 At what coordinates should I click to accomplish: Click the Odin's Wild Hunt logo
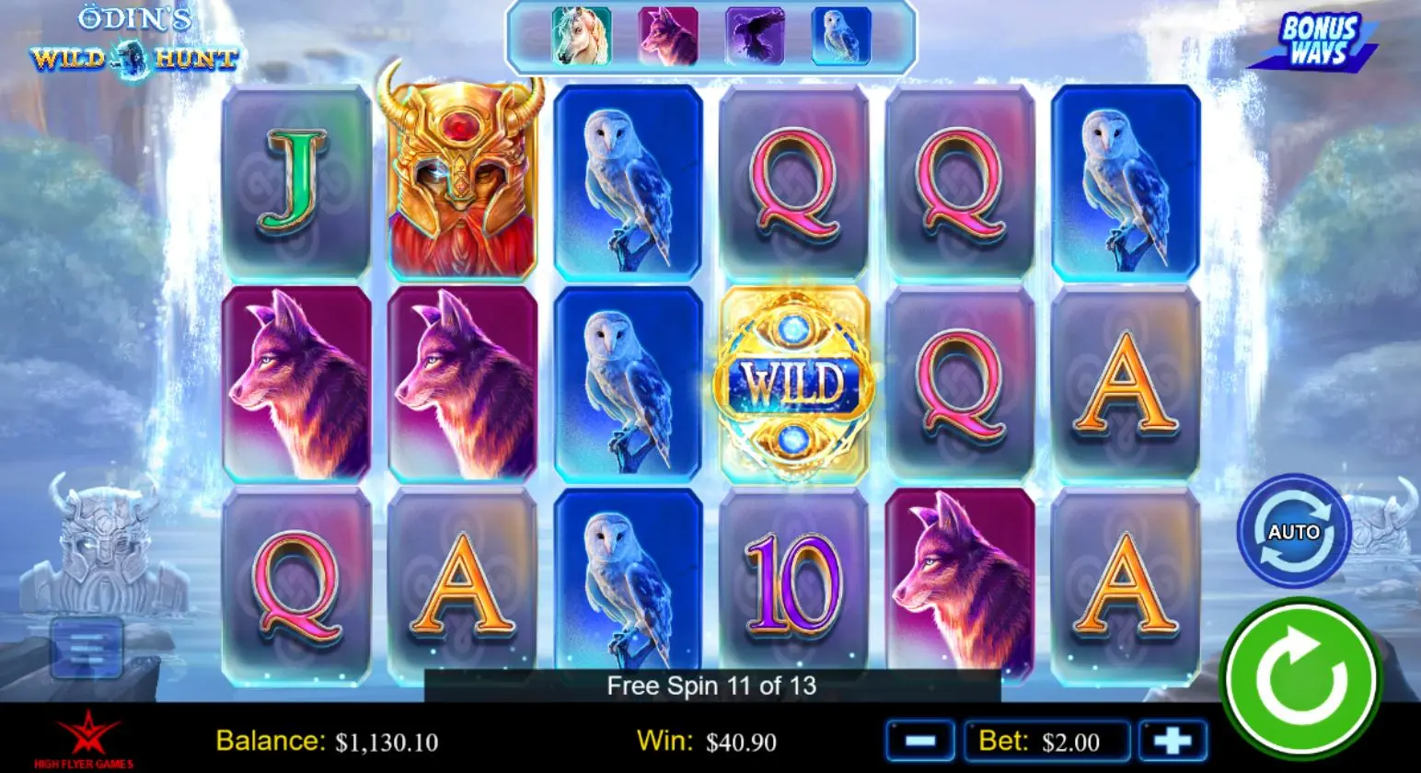point(134,42)
